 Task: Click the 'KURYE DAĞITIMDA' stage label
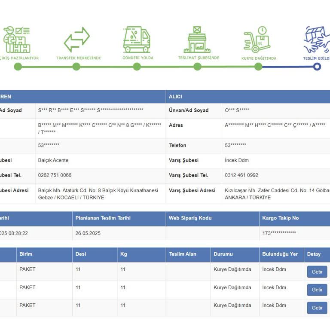pyautogui.click(x=259, y=58)
